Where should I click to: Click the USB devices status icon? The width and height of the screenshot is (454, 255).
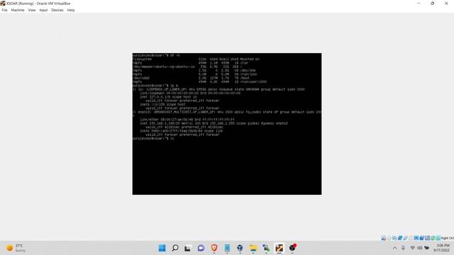(x=405, y=238)
